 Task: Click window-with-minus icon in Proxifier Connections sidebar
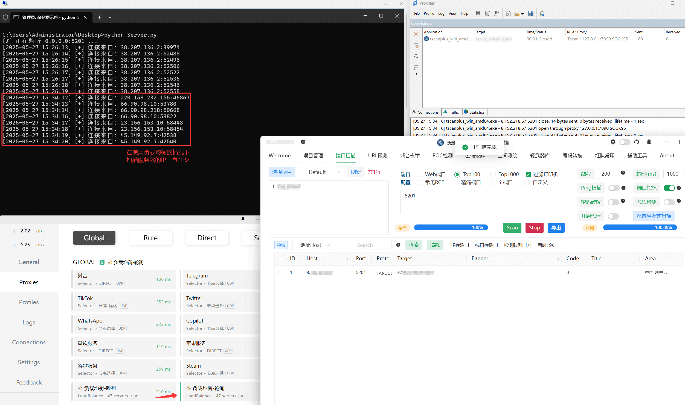(x=416, y=45)
